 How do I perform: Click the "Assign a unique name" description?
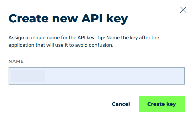click(84, 41)
